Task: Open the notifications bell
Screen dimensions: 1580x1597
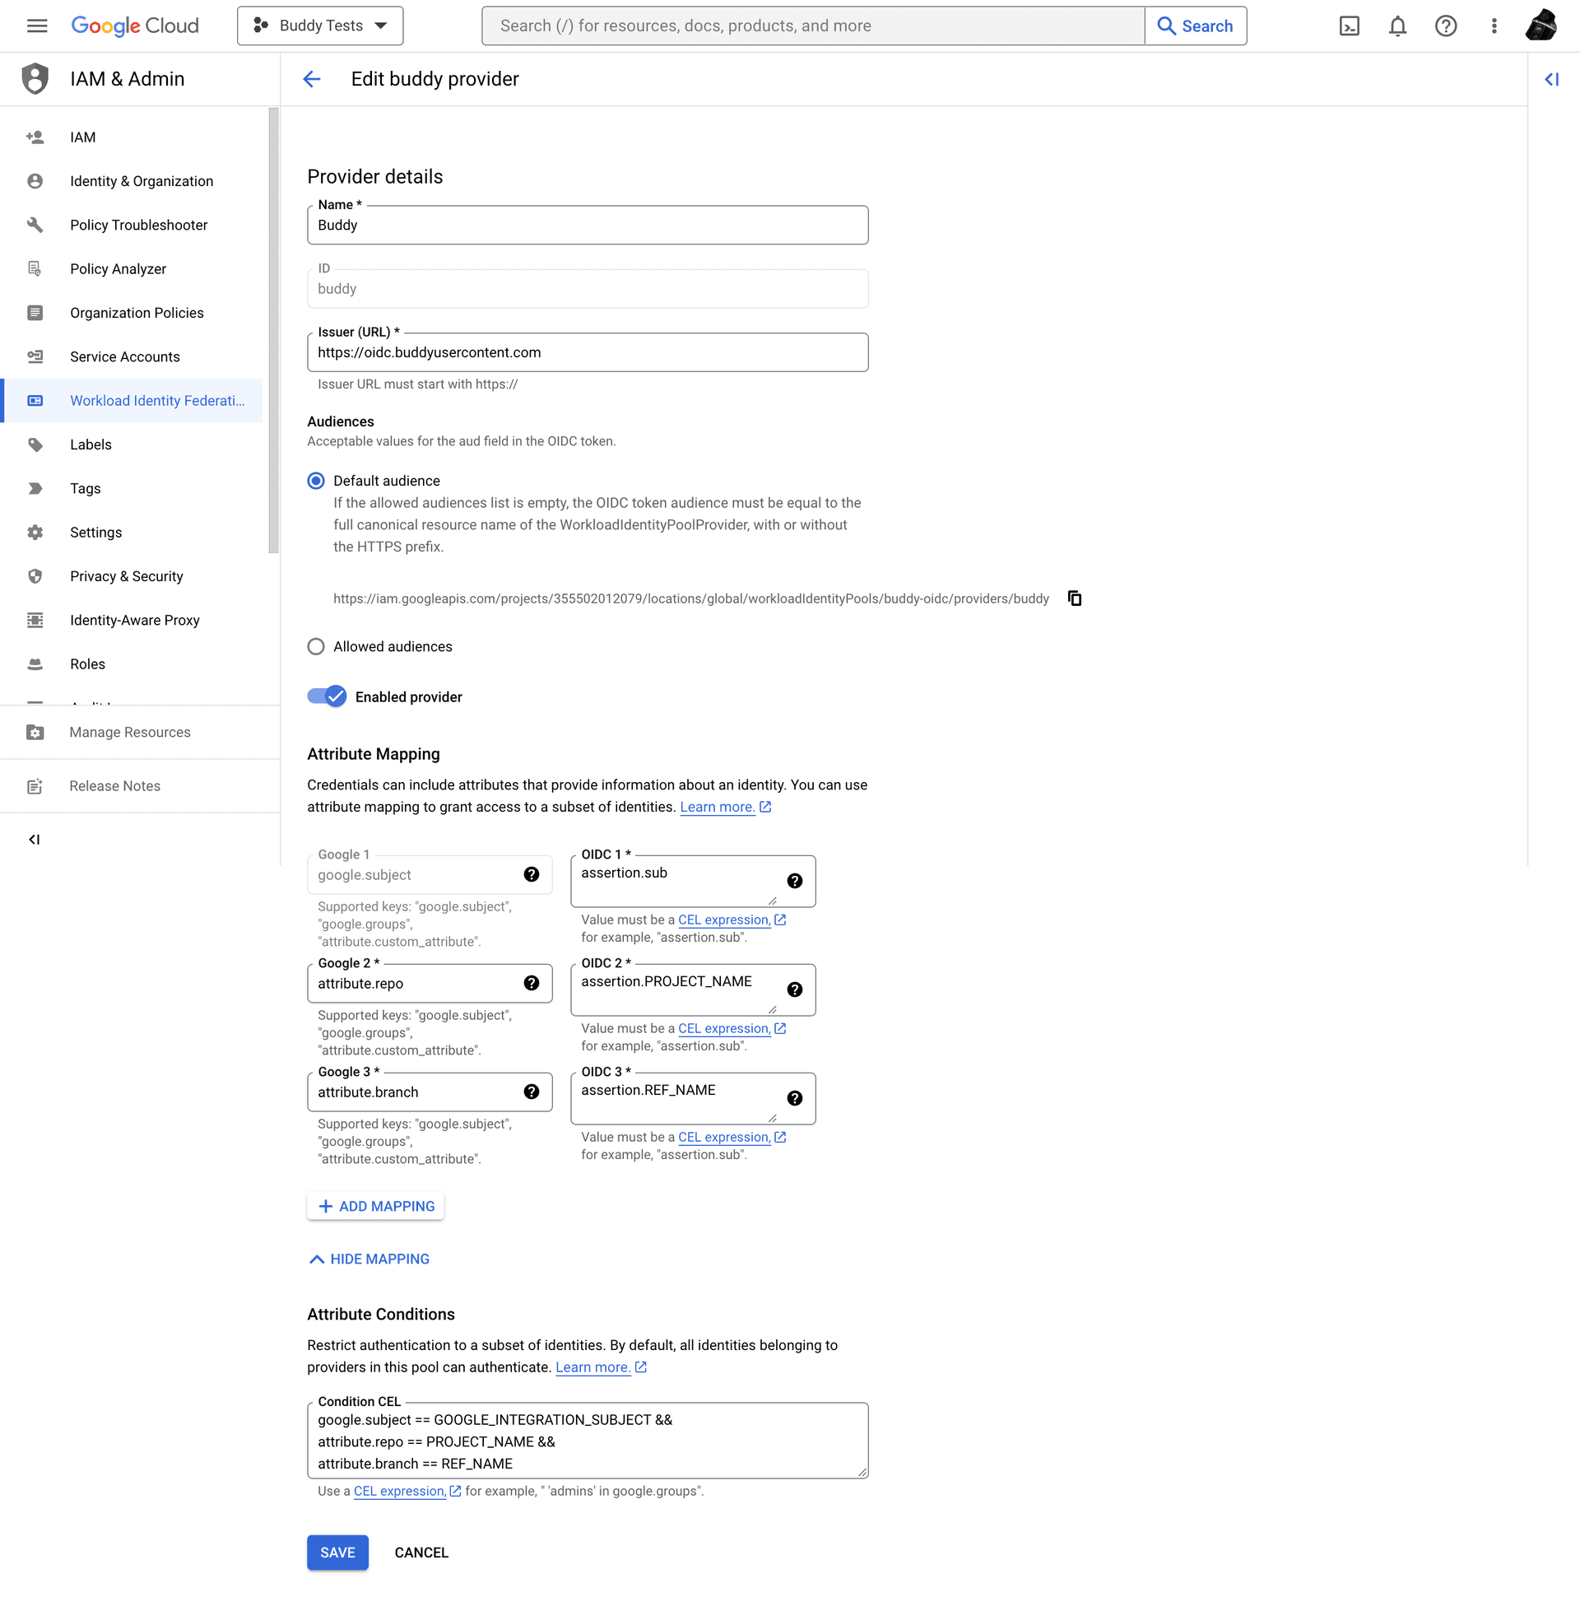Action: [x=1396, y=26]
